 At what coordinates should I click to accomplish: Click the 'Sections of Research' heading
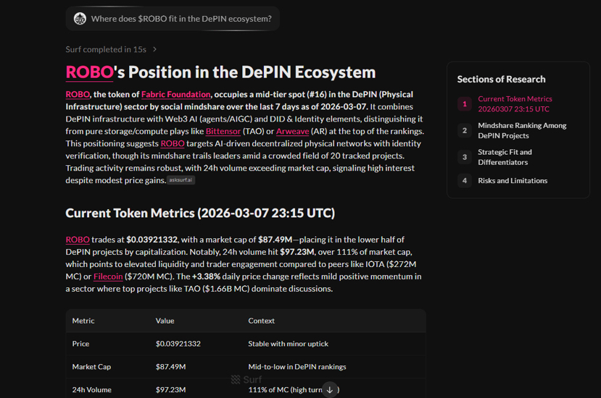tap(501, 79)
